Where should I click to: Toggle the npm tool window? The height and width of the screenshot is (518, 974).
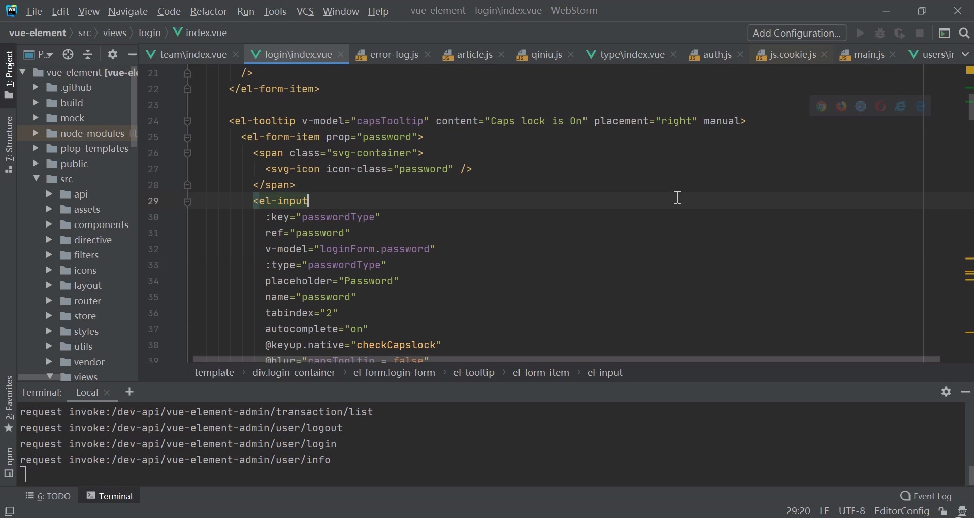(x=9, y=460)
